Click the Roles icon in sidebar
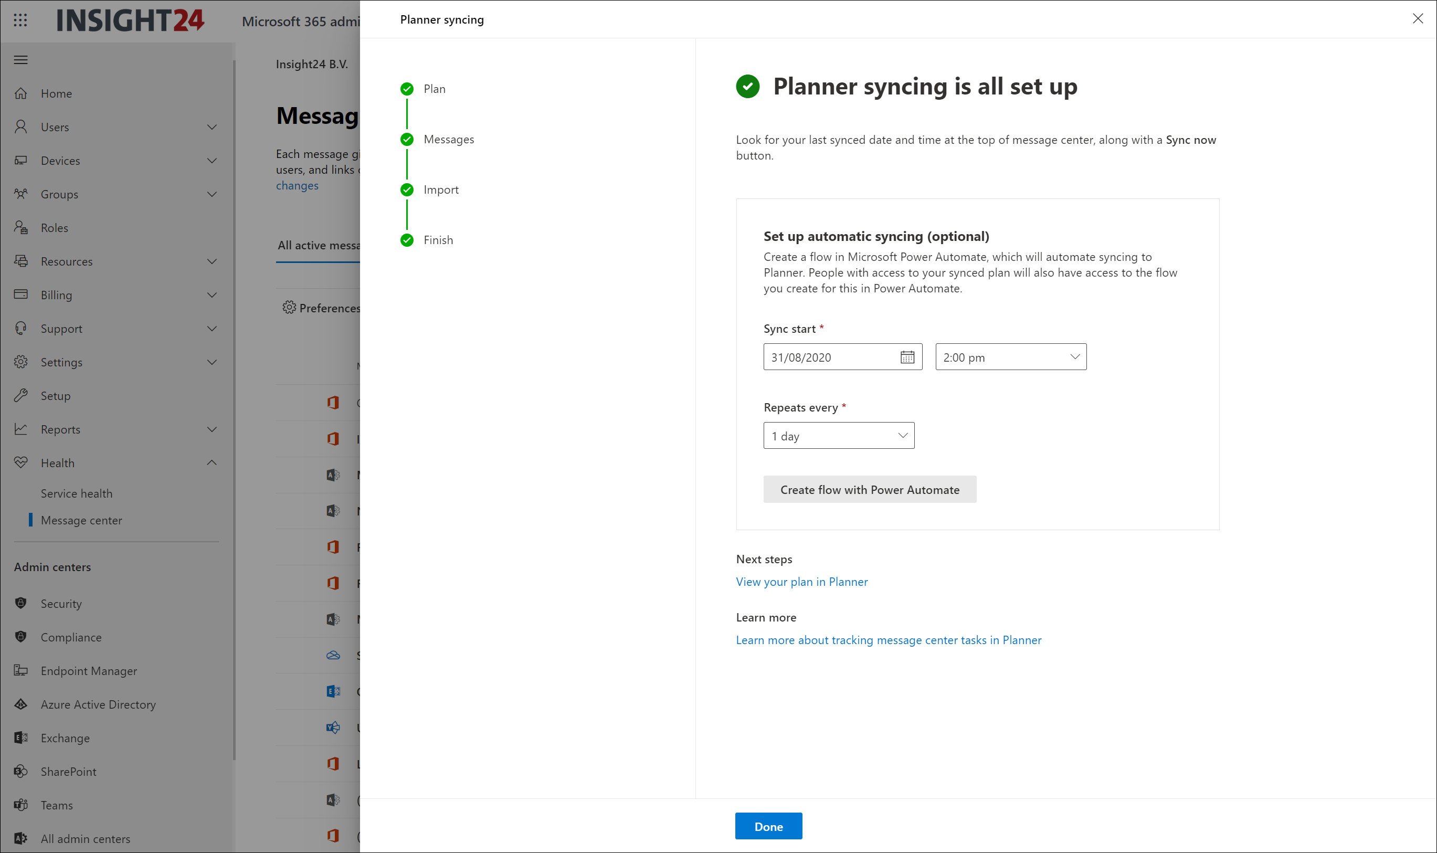Screen dimensions: 1437x853 pos(20,228)
